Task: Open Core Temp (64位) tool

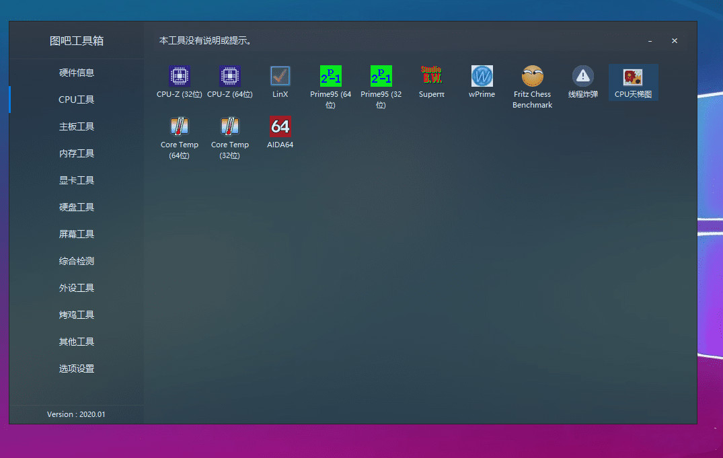Action: (x=180, y=126)
